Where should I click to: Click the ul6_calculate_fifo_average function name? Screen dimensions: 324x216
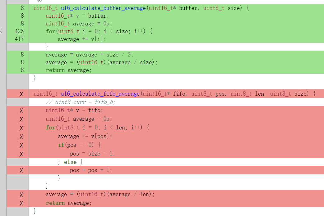[100, 94]
